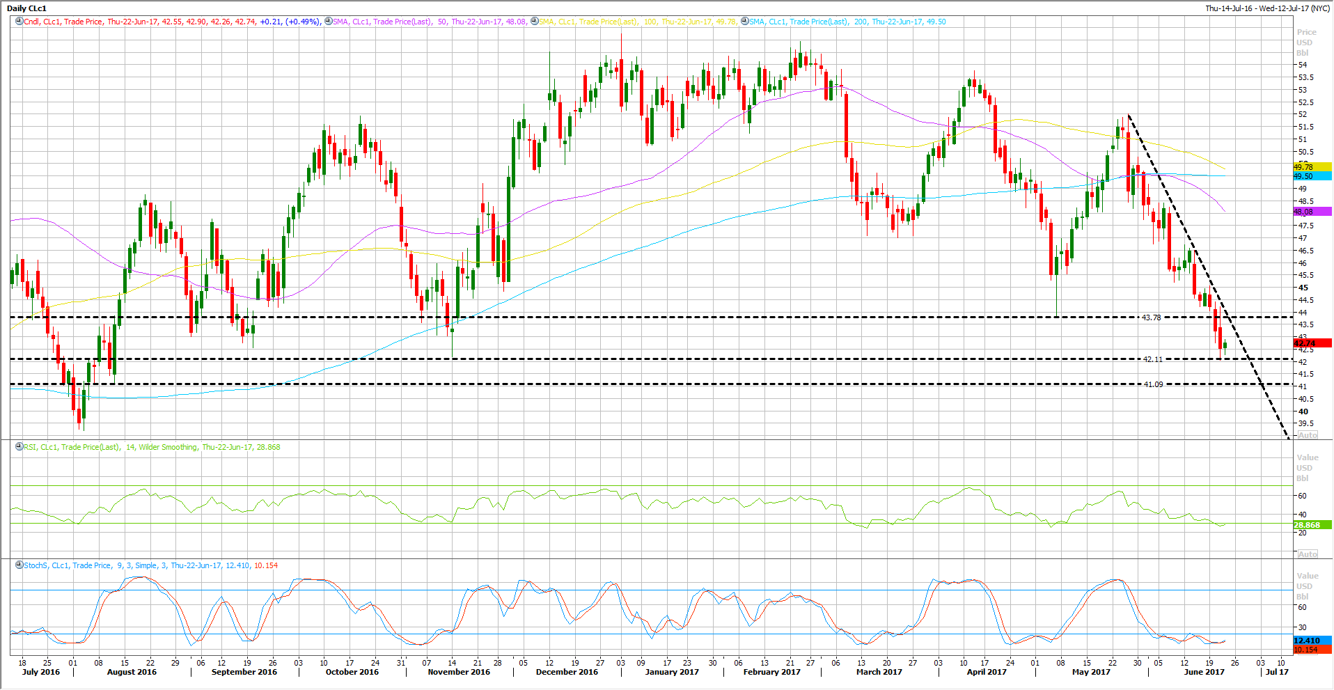Click the September 2016 label on the time axis
The image size is (1334, 690).
click(244, 672)
